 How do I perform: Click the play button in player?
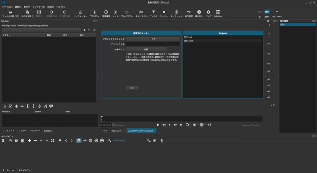point(170,125)
